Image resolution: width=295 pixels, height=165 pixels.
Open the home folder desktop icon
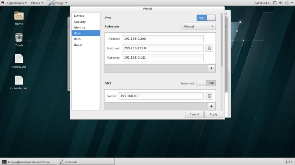[x=19, y=18]
